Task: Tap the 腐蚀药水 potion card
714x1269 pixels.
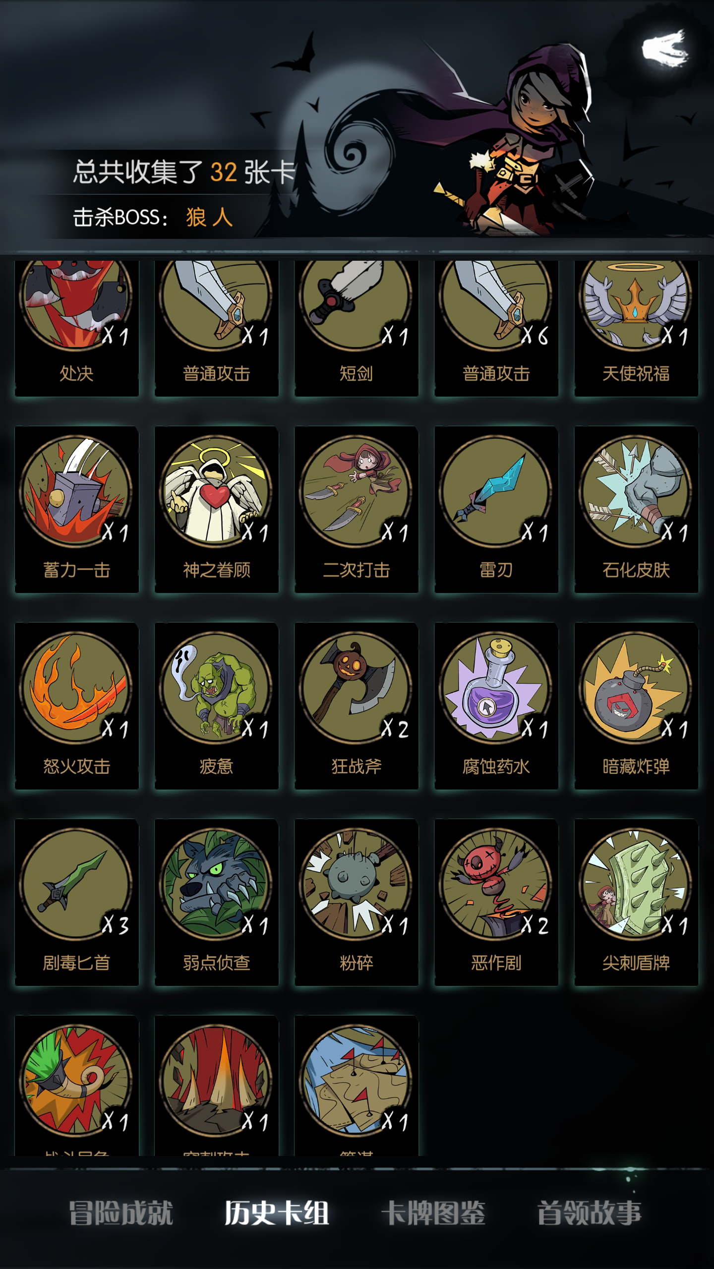Action: [x=496, y=705]
